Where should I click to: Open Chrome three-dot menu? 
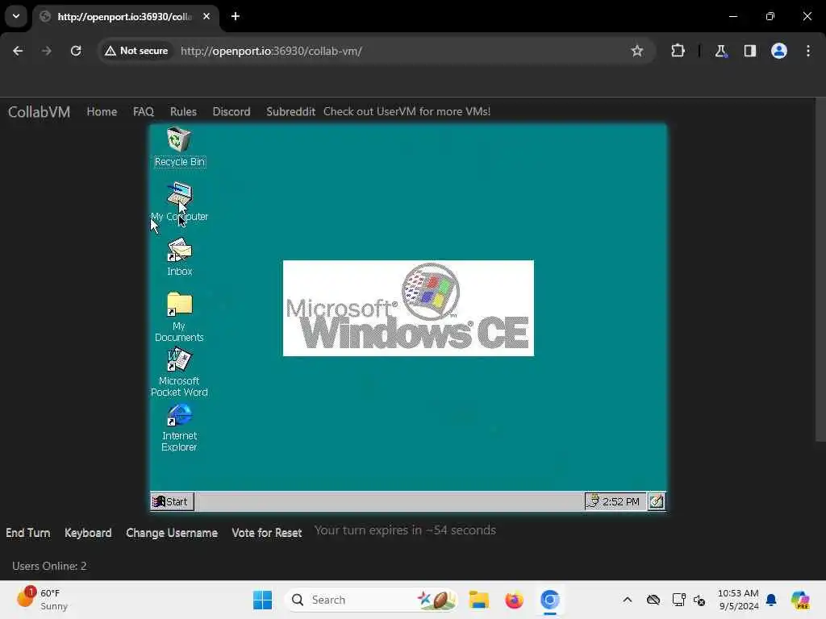(808, 51)
